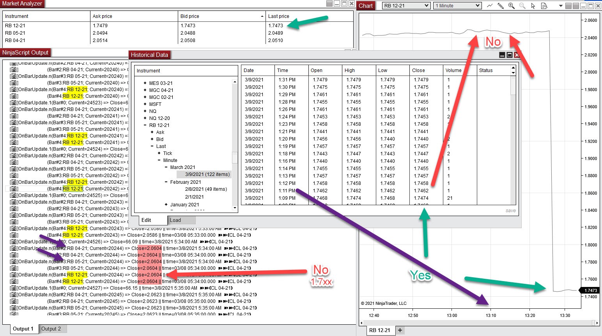Expand the NQ 12-20 tree node

[x=145, y=118]
